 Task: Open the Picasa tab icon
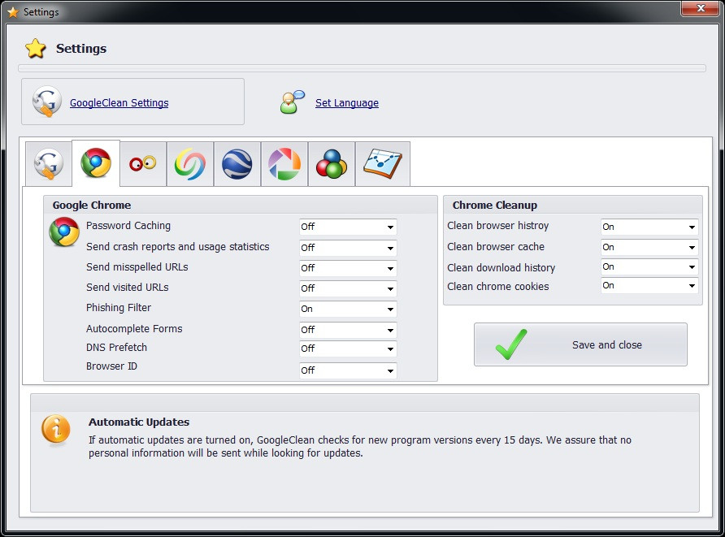[284, 164]
